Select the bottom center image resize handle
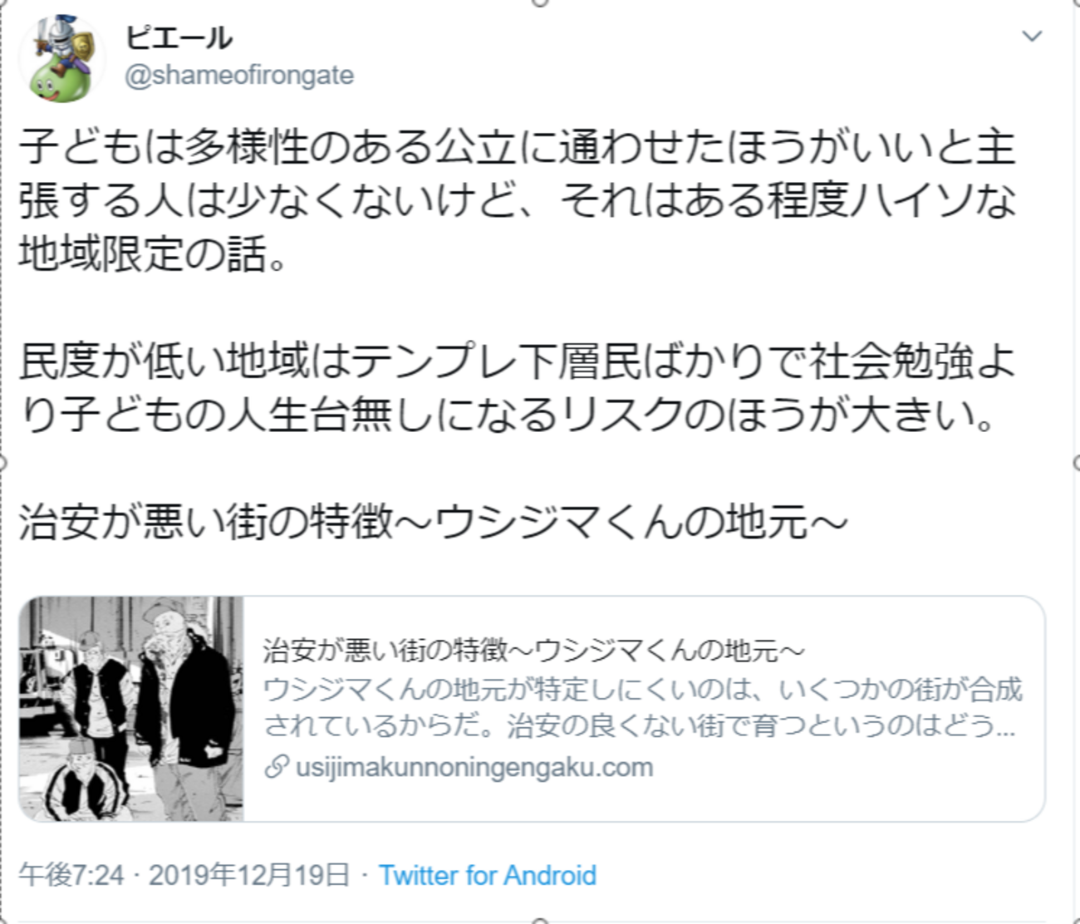 click(540, 921)
